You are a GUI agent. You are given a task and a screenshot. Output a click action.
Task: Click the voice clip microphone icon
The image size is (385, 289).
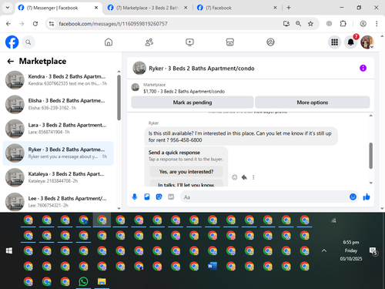pyautogui.click(x=135, y=197)
